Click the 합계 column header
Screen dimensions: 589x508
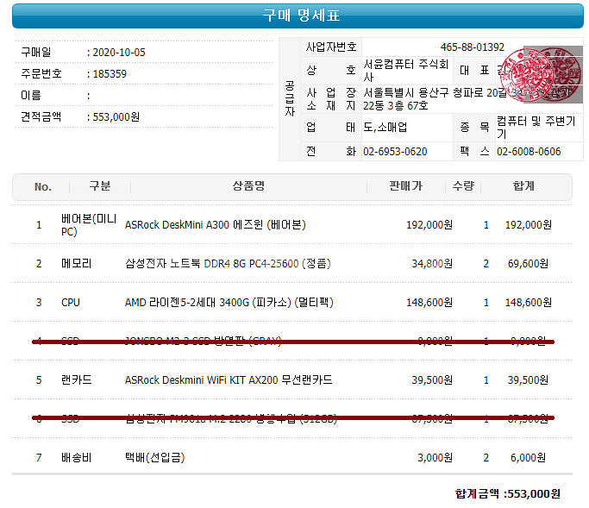[523, 187]
